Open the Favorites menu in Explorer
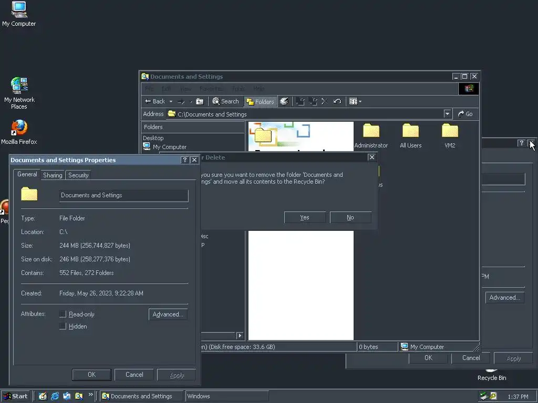 tap(211, 89)
